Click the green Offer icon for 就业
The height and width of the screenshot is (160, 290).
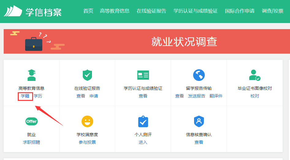[x=32, y=121]
